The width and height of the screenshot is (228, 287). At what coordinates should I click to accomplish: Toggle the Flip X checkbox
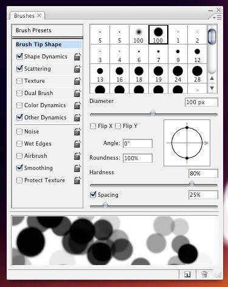(x=93, y=126)
